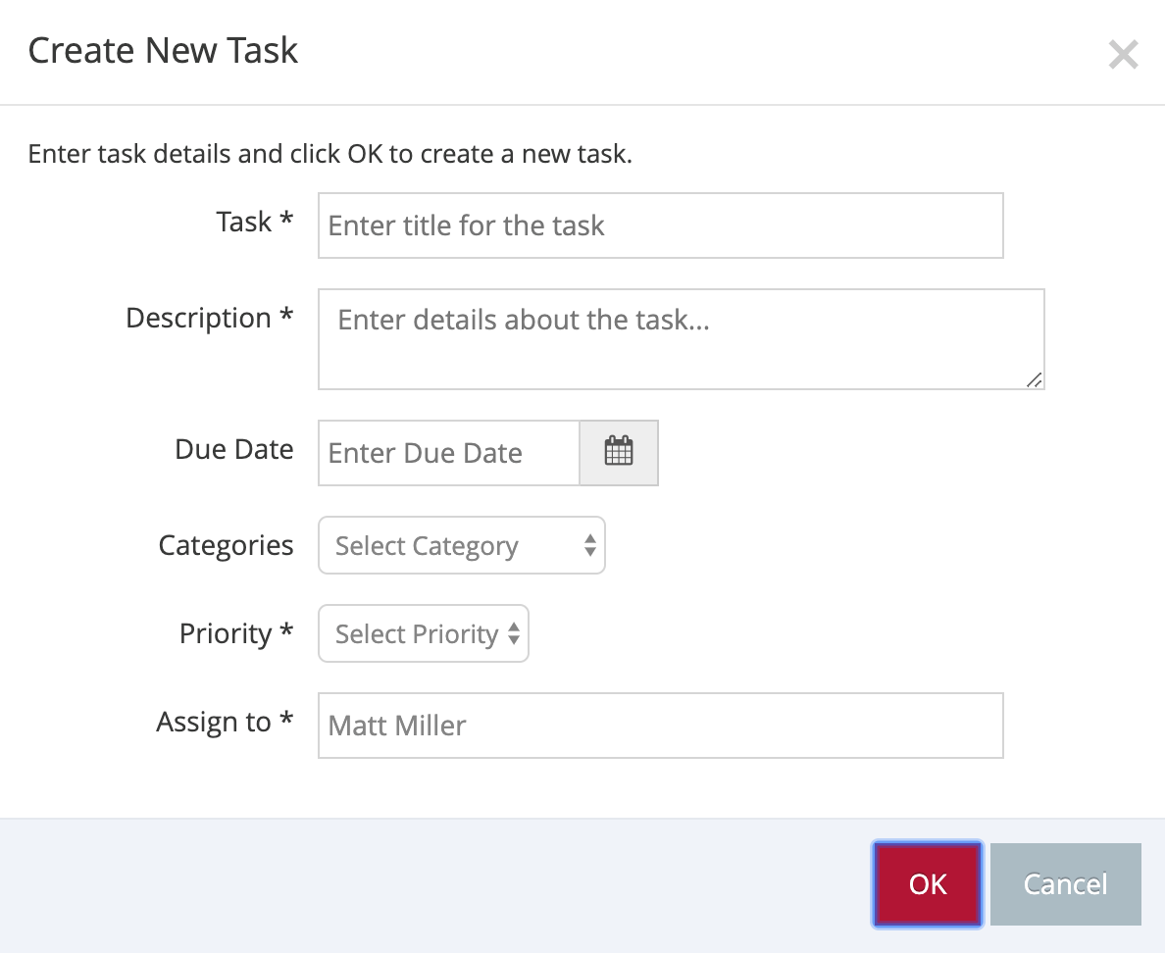Expand the Select Priority dropdown
The width and height of the screenshot is (1165, 953).
424,634
